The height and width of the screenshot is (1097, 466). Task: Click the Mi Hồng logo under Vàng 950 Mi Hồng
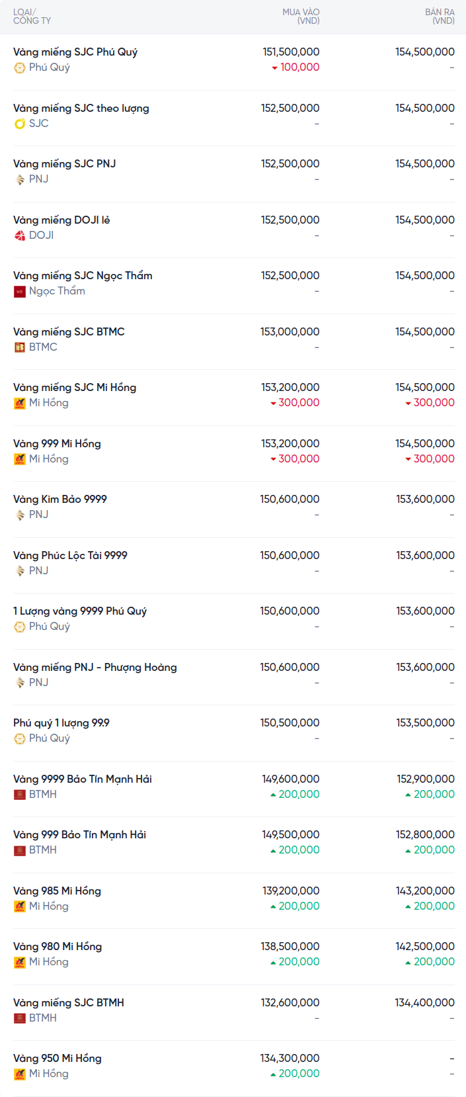click(20, 1074)
